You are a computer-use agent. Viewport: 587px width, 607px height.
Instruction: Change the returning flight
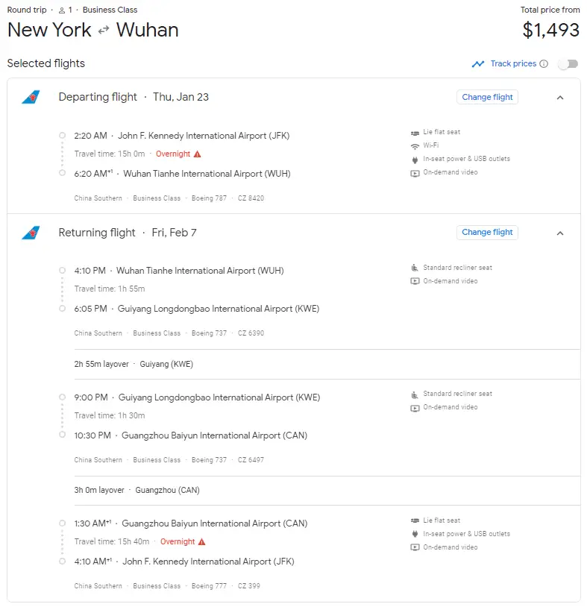487,232
